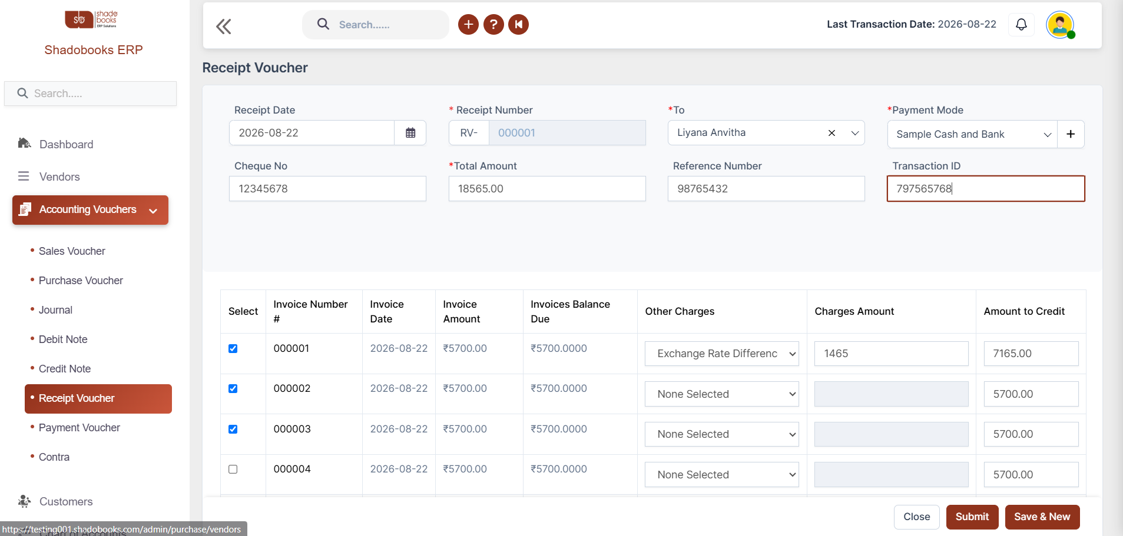Click Customers people icon
The width and height of the screenshot is (1123, 536).
(24, 501)
